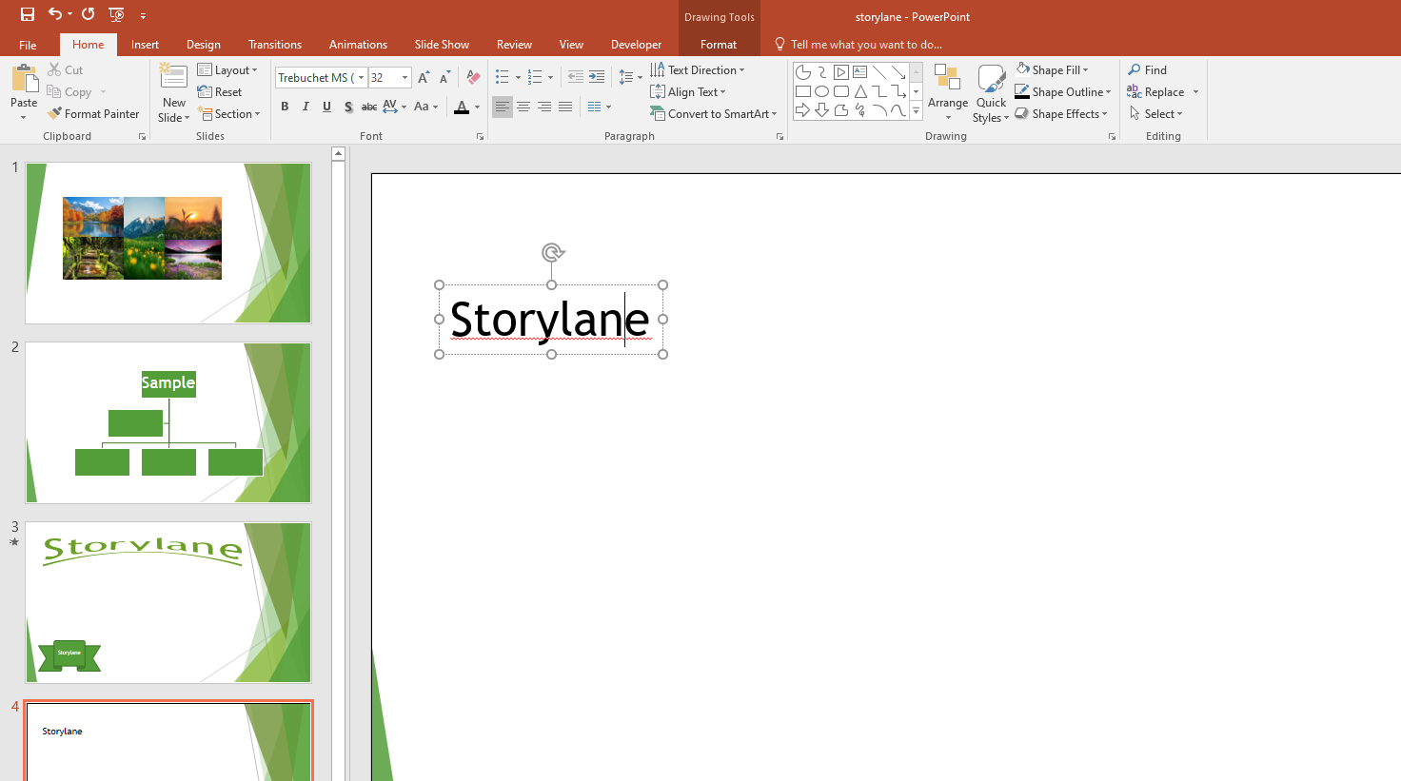The image size is (1401, 781).
Task: Open the Transitions tab
Action: [x=275, y=45]
